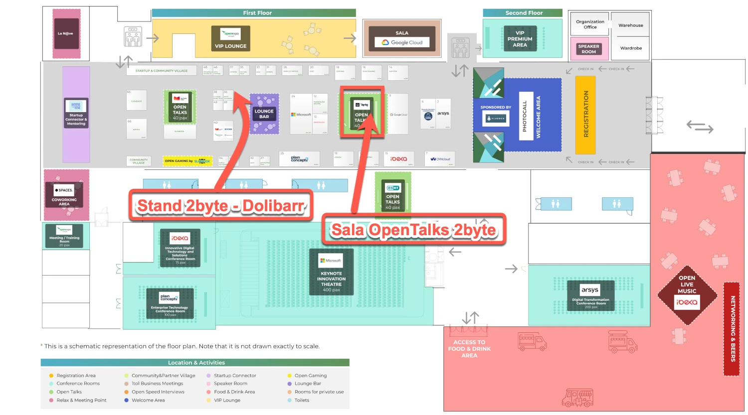Viewport: 748px width, 415px height.
Task: Click the OPEN LIVE MUSIC ioexa diamond
Action: click(x=687, y=294)
